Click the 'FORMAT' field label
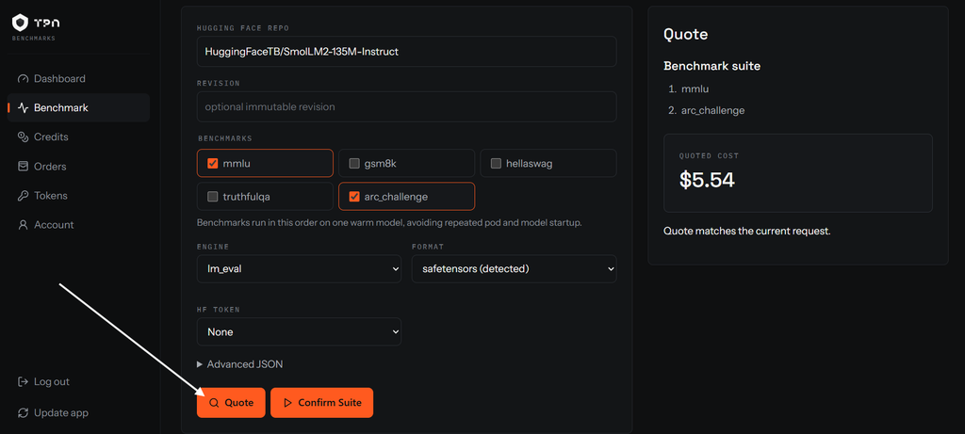The image size is (965, 434). point(428,247)
